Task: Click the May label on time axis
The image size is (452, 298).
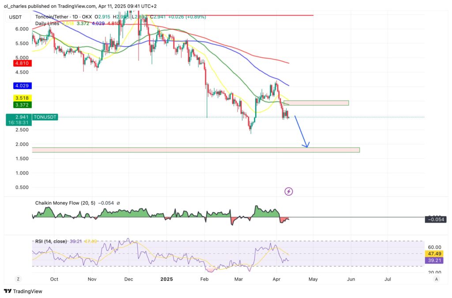Action: click(x=313, y=279)
